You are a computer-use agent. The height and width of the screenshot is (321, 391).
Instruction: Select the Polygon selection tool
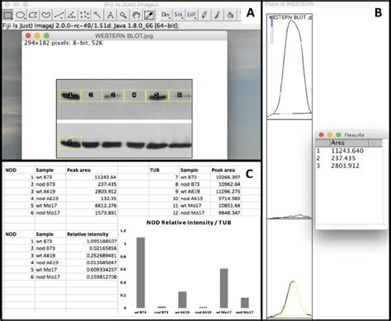click(x=33, y=15)
